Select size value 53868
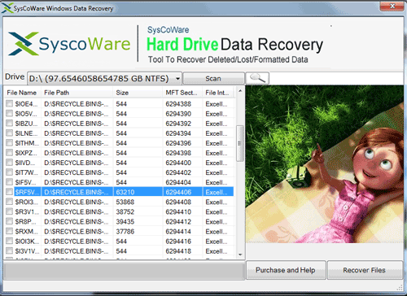 [125, 202]
